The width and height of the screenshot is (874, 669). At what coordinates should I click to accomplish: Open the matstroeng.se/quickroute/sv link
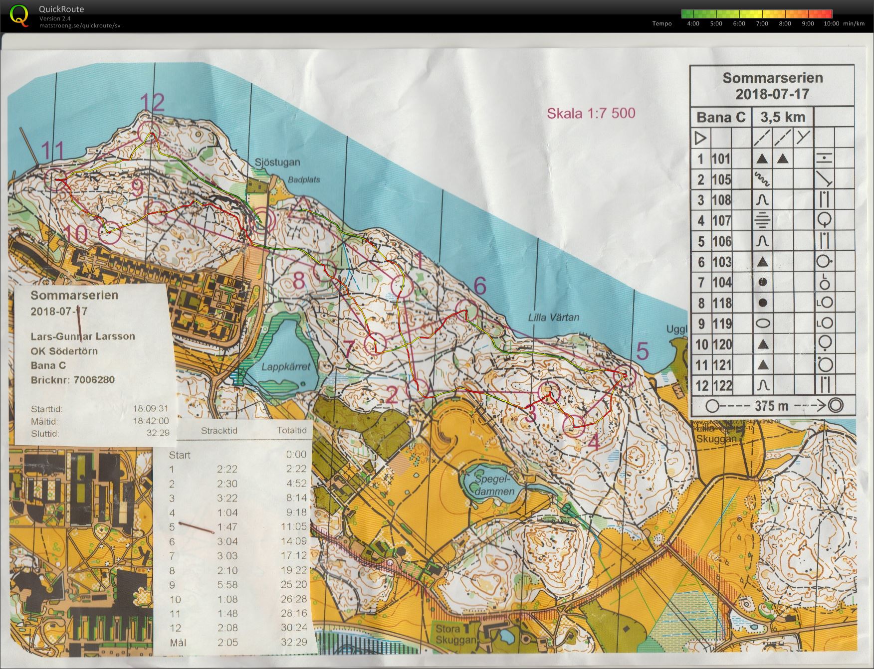pyautogui.click(x=80, y=25)
